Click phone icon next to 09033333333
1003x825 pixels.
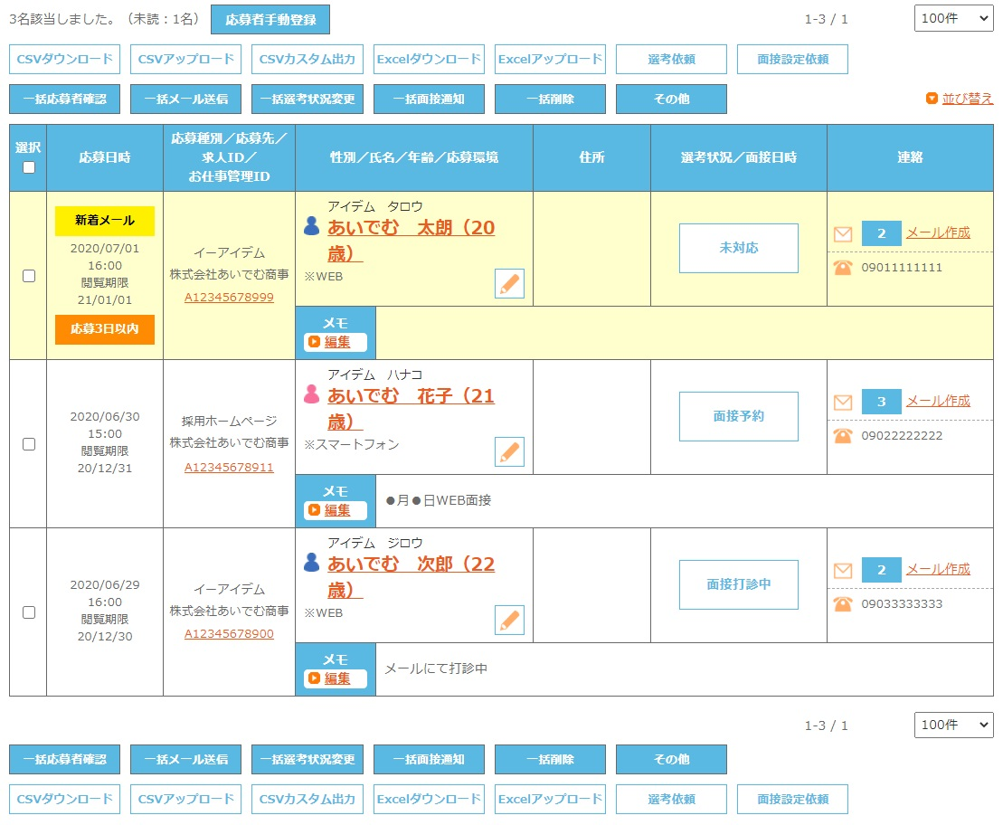pos(843,604)
